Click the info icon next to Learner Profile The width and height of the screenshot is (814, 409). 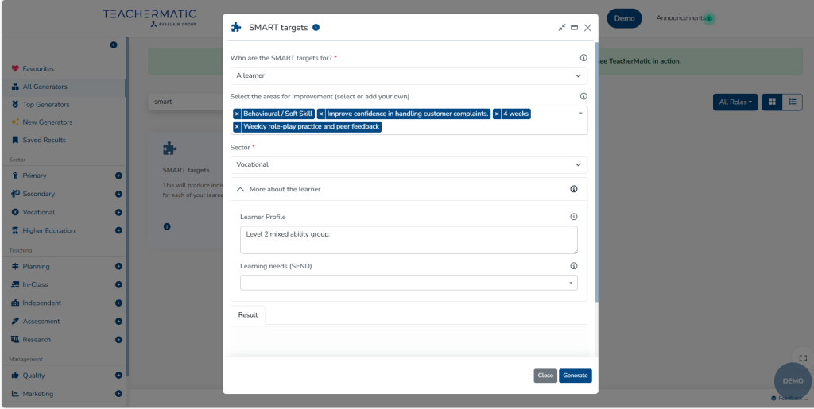tap(574, 217)
